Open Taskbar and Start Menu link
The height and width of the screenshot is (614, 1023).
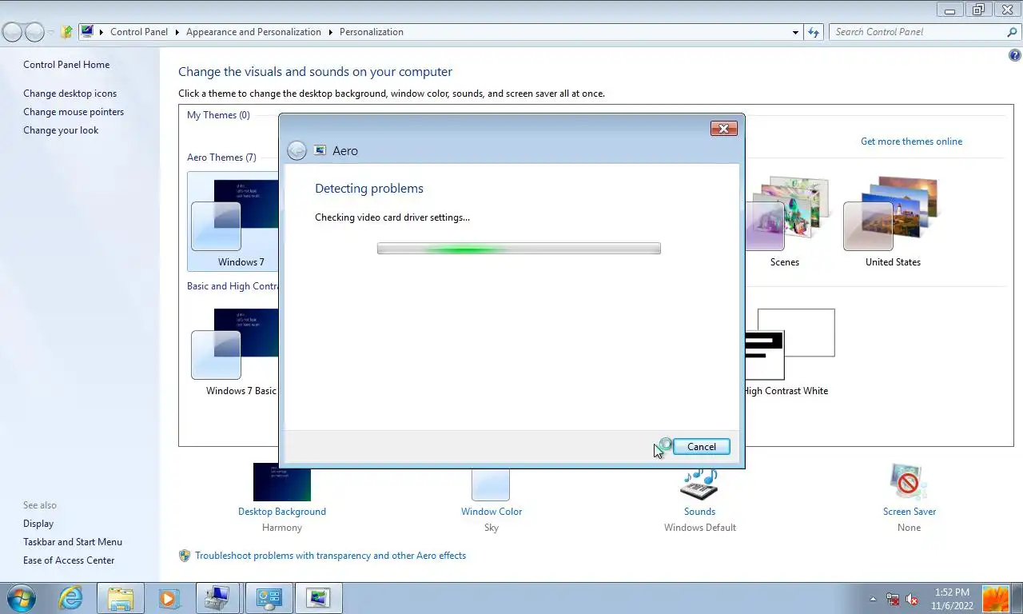[x=73, y=542]
